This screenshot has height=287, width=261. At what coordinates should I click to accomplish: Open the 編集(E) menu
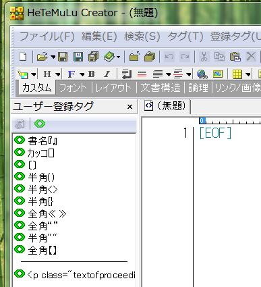(99, 36)
